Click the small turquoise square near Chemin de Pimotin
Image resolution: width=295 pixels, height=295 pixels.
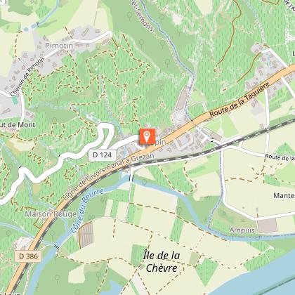pos(15,100)
